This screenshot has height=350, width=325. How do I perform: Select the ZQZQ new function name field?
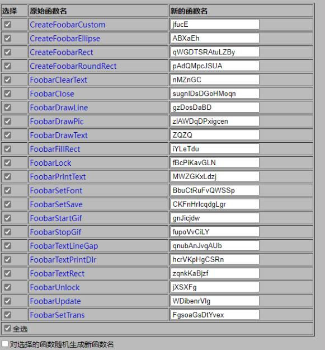215,135
